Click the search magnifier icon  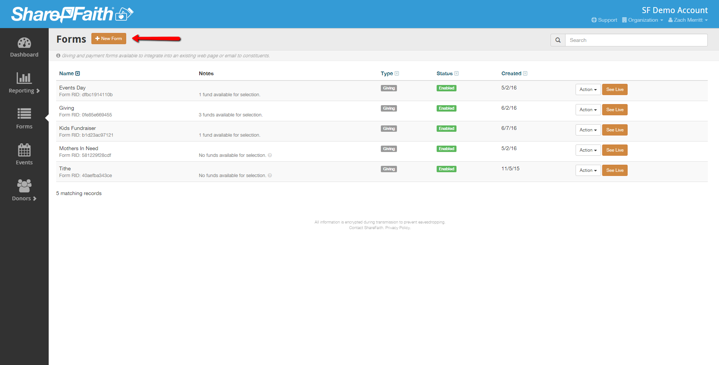point(558,40)
